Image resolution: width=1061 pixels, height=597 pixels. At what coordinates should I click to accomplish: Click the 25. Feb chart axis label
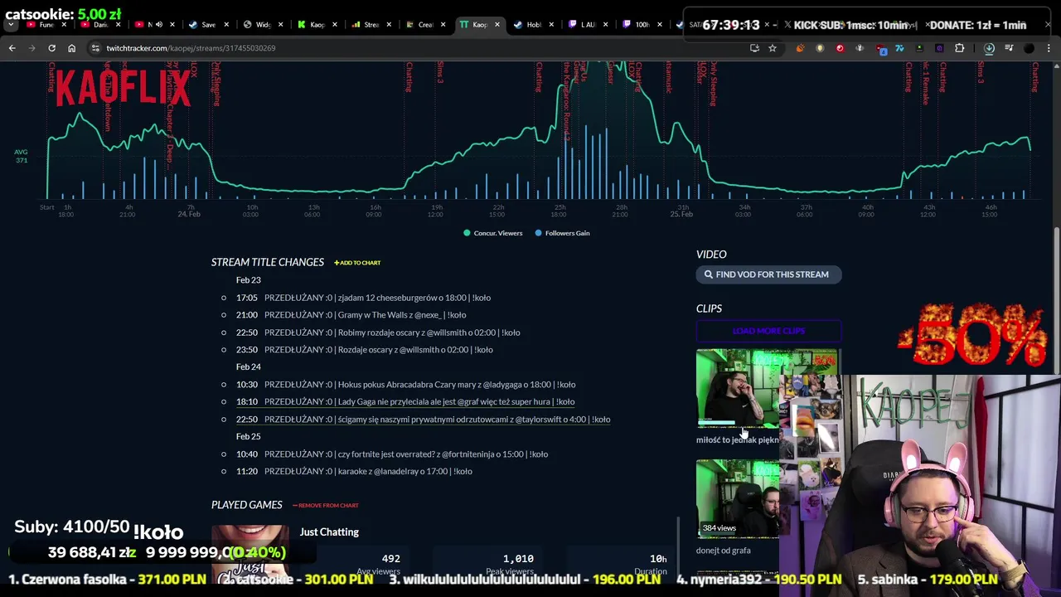[681, 214]
